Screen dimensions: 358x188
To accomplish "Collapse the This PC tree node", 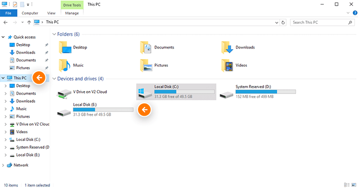I will point(3,78).
